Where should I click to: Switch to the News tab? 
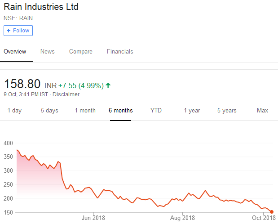pos(47,52)
